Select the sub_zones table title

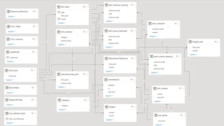[x=163, y=115]
